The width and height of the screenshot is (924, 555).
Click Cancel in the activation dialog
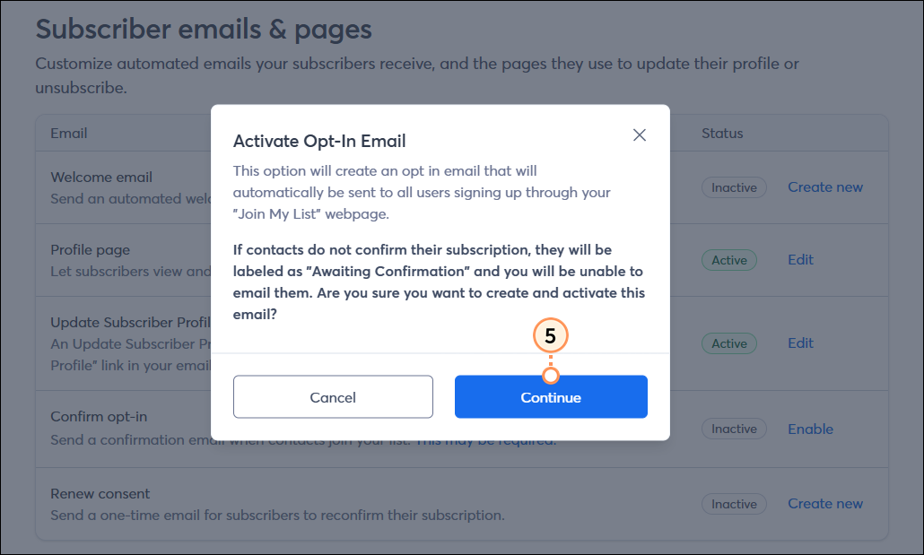(333, 396)
